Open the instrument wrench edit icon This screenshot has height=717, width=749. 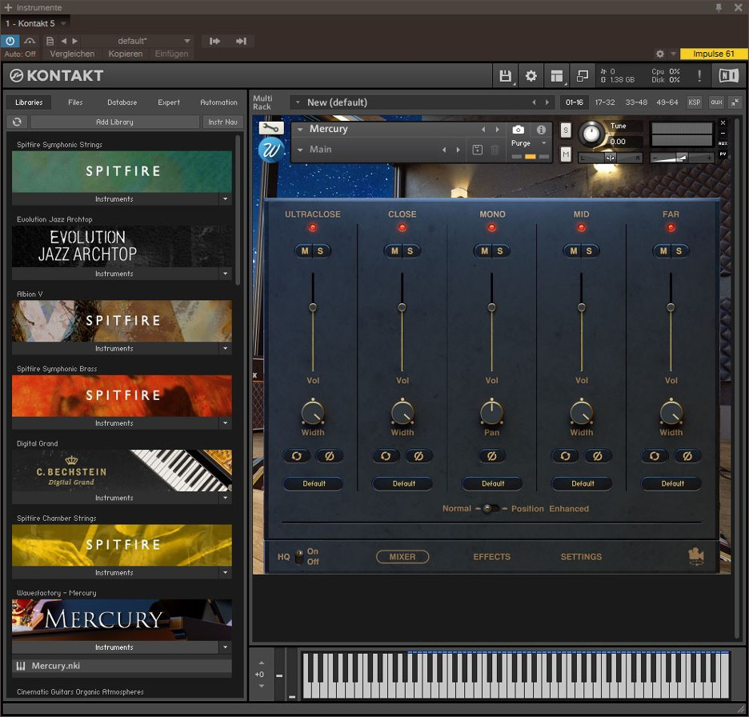pyautogui.click(x=270, y=128)
